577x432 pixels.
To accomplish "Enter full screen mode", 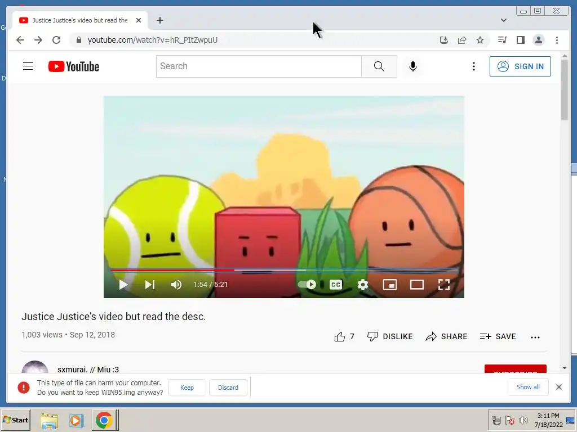I will click(444, 285).
